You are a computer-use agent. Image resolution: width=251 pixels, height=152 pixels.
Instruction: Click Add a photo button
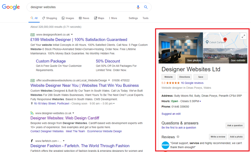236,137
